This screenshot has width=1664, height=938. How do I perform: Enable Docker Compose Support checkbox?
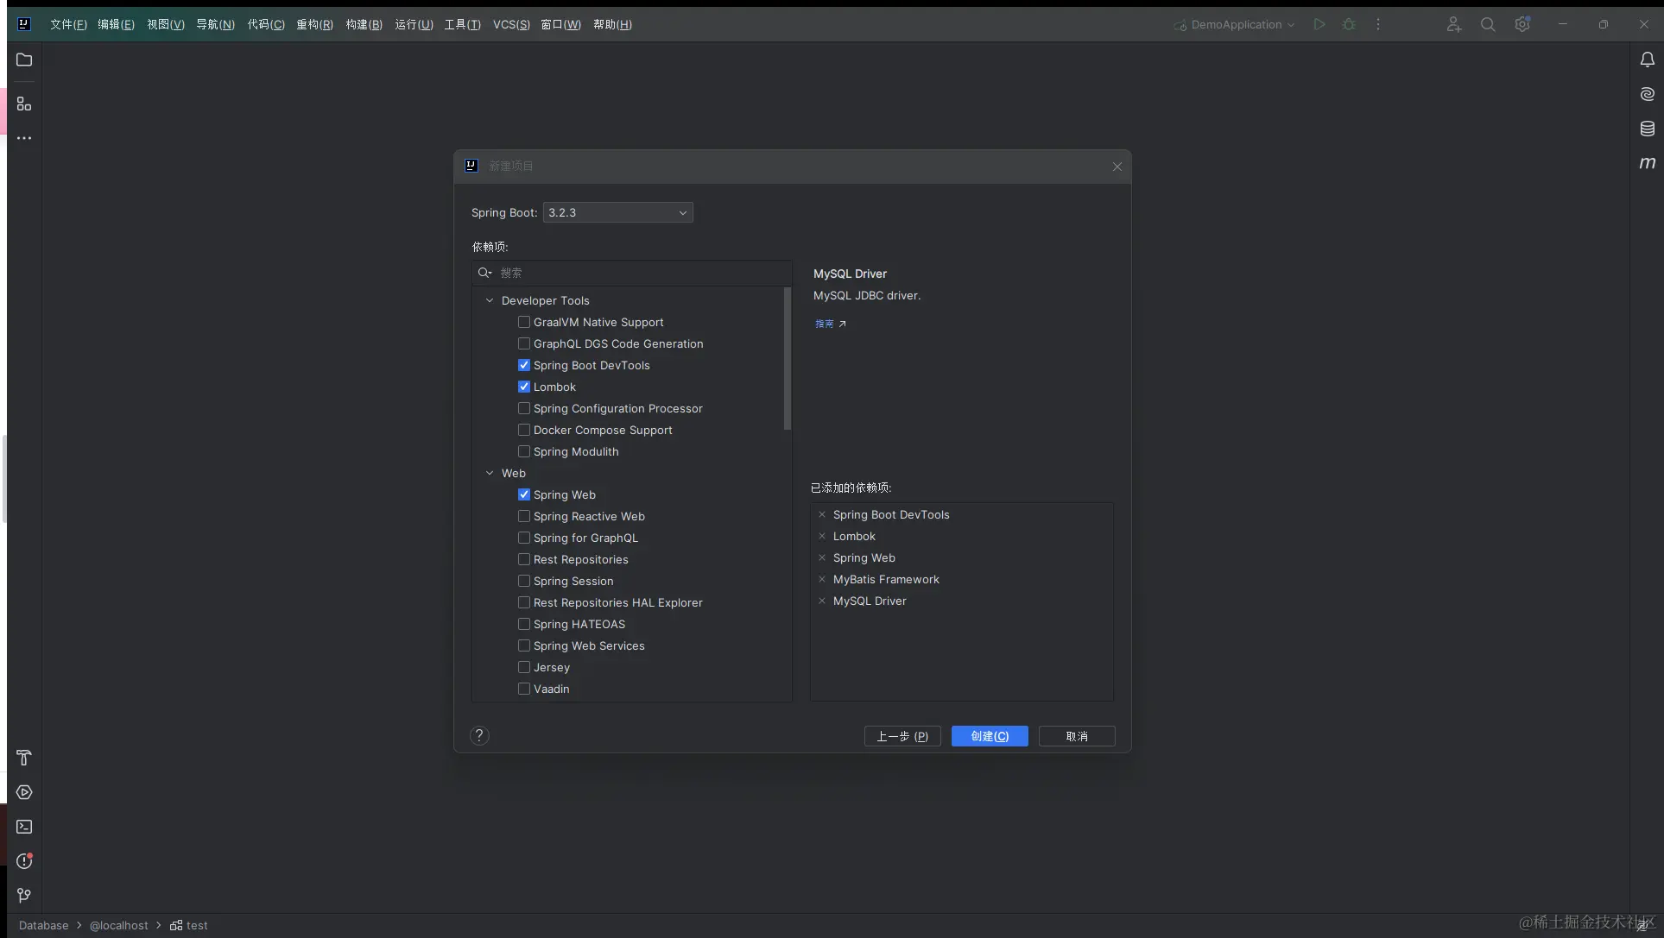(x=524, y=430)
